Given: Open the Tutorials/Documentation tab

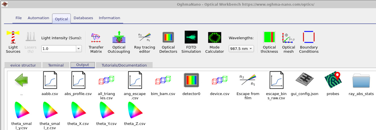Looking at the screenshot, I should 124,65.
